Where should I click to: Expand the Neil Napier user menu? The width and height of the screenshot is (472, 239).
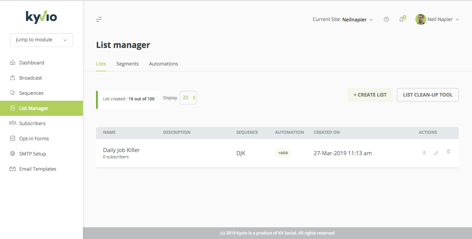pyautogui.click(x=443, y=19)
